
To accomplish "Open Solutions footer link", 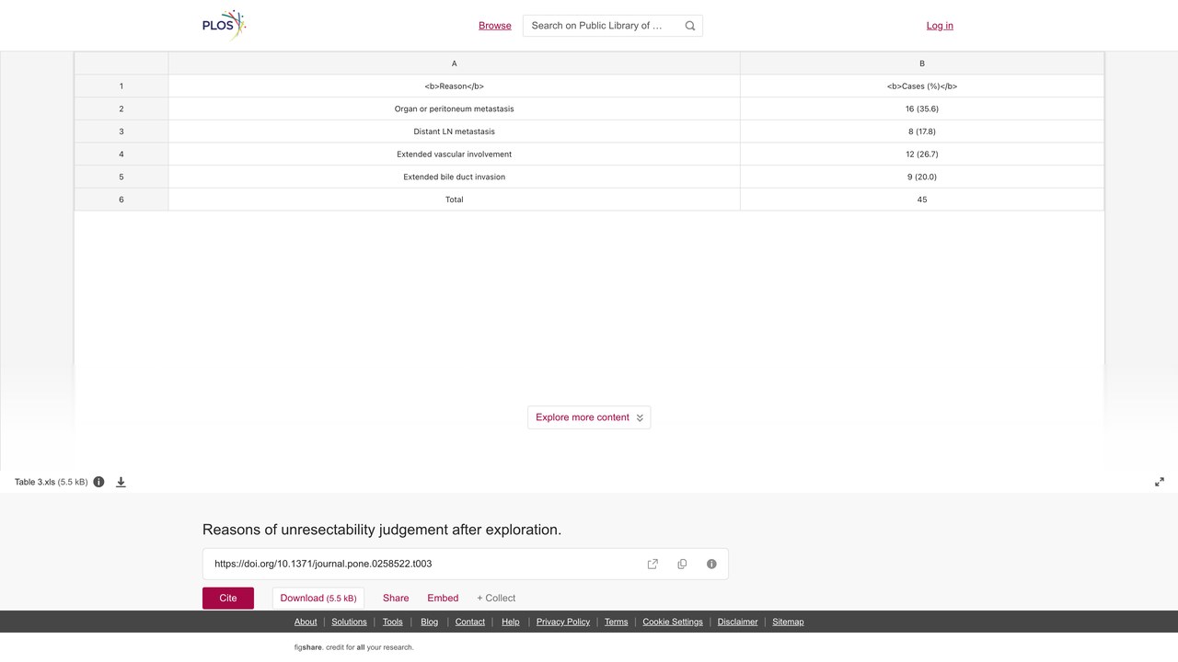I will (x=349, y=622).
